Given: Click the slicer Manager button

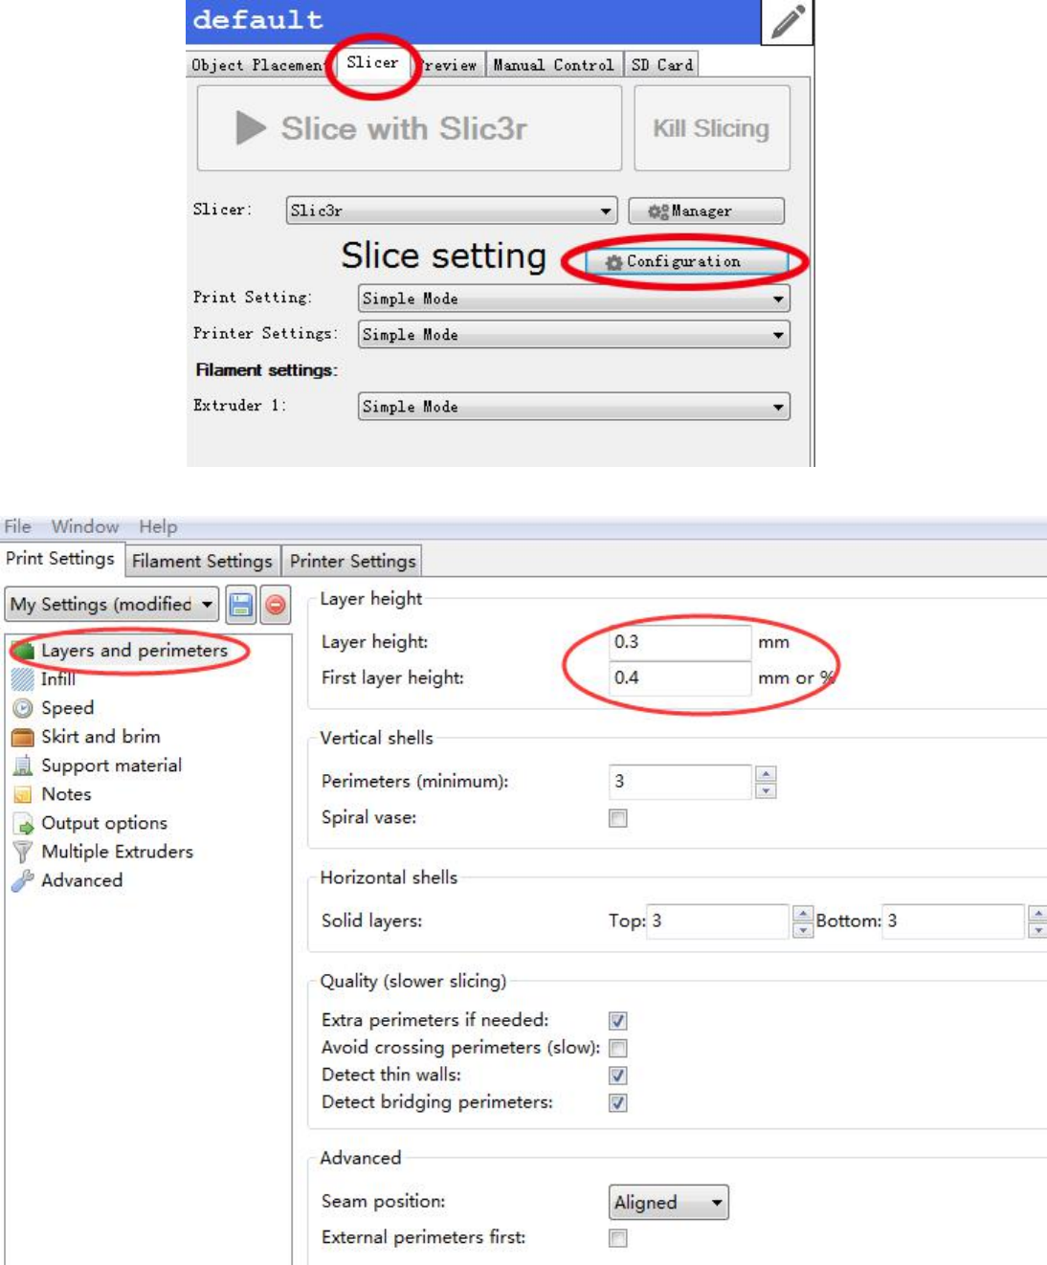Looking at the screenshot, I should (x=706, y=211).
